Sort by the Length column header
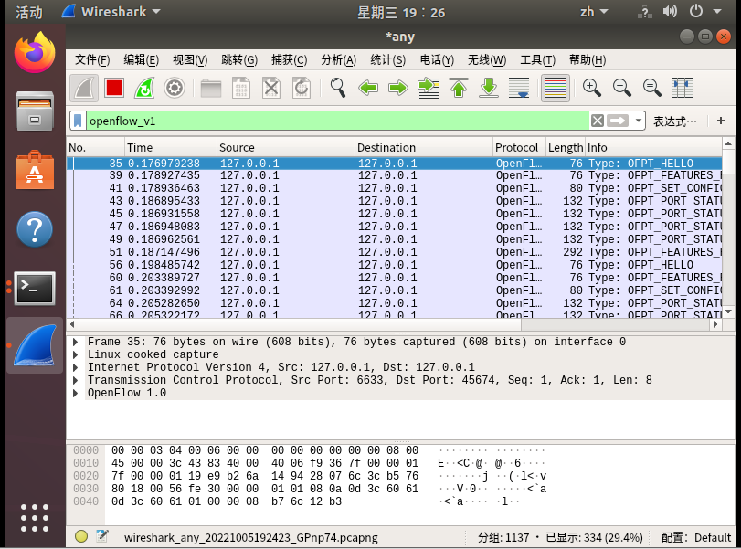 point(566,147)
